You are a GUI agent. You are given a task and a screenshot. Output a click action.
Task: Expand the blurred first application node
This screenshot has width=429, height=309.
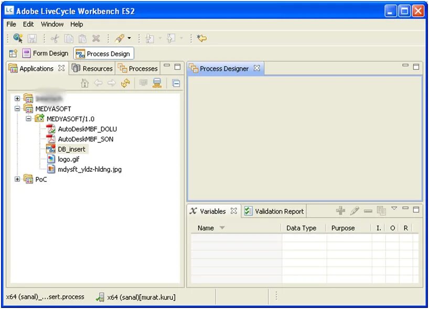pyautogui.click(x=17, y=98)
